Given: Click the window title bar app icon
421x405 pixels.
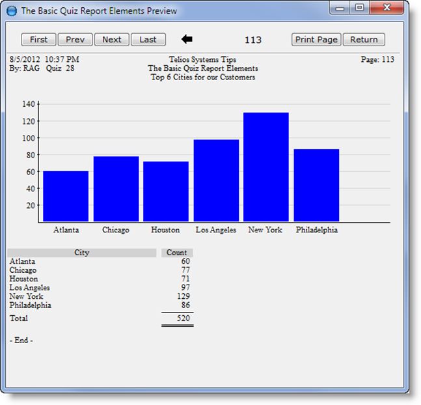Looking at the screenshot, I should (11, 11).
